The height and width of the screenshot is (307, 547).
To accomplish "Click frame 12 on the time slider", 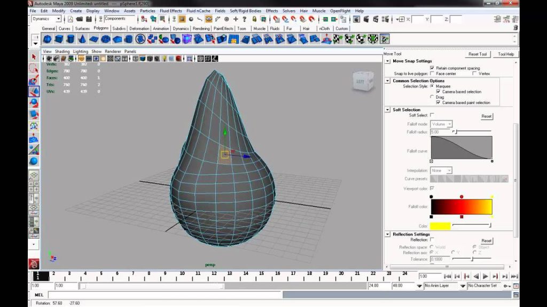I will coord(214,277).
